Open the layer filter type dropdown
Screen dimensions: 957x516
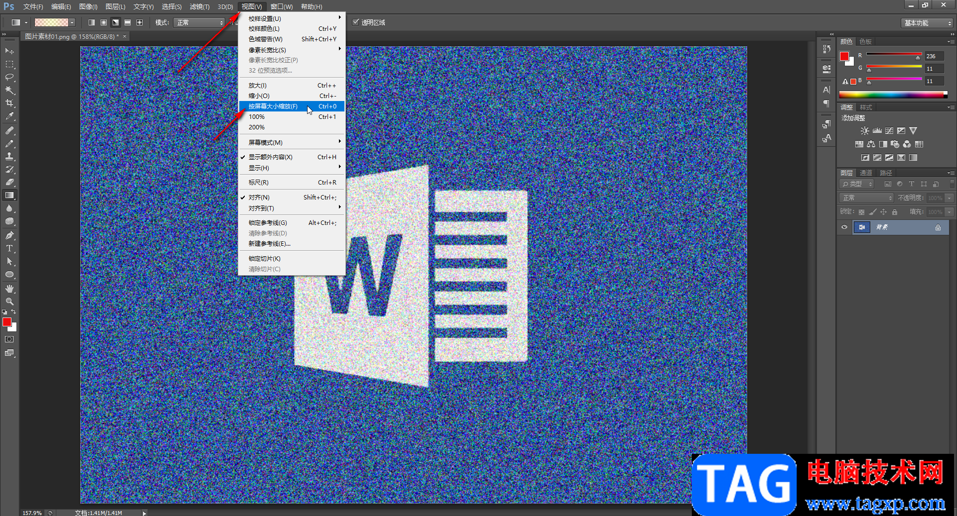pyautogui.click(x=857, y=184)
